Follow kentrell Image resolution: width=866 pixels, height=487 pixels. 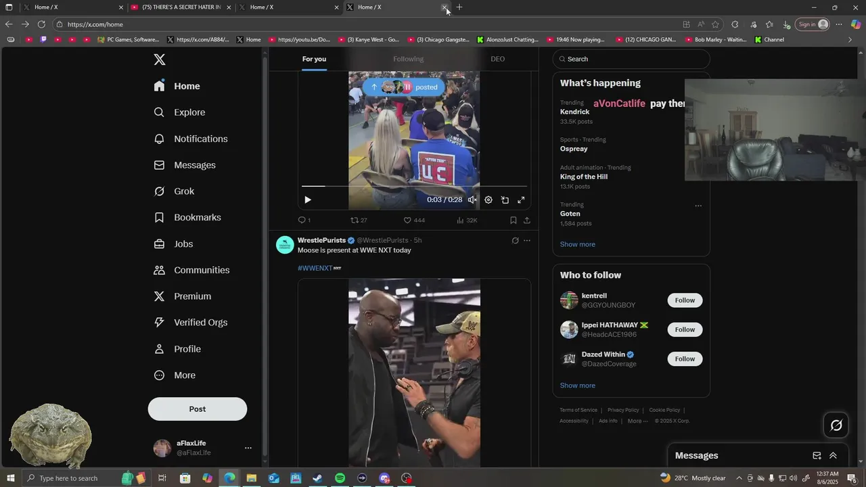click(685, 300)
